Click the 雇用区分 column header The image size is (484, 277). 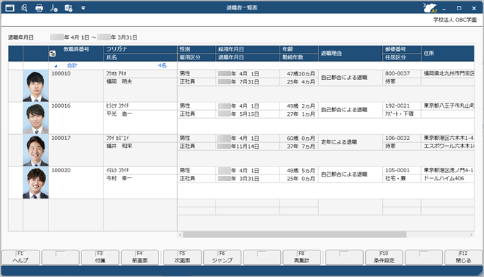point(196,57)
